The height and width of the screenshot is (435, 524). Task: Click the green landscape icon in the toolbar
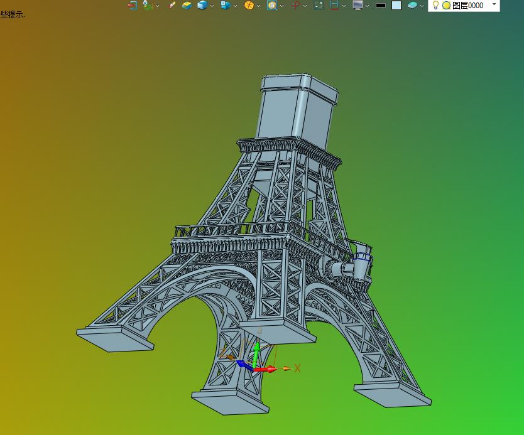148,5
